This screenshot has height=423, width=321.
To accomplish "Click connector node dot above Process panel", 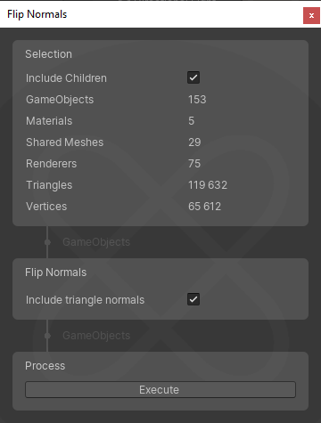I will click(x=47, y=336).
